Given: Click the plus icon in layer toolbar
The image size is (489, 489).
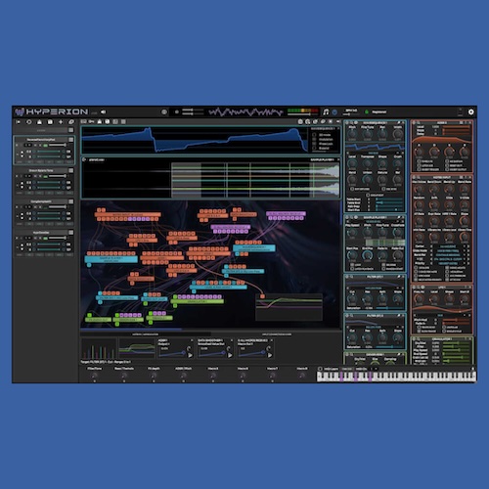Looking at the screenshot, I should tap(61, 122).
